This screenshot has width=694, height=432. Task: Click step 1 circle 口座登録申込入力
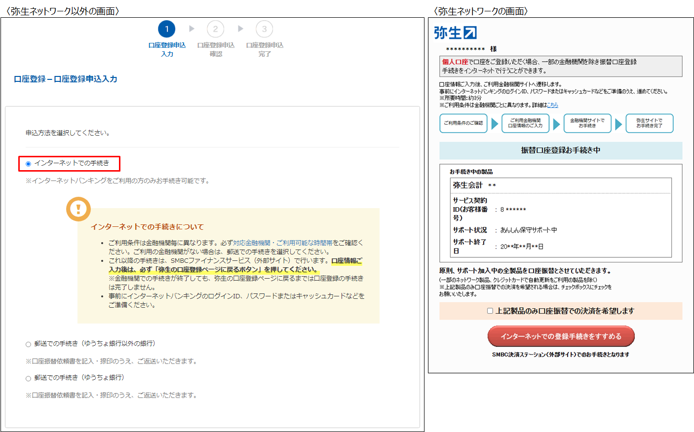click(167, 29)
